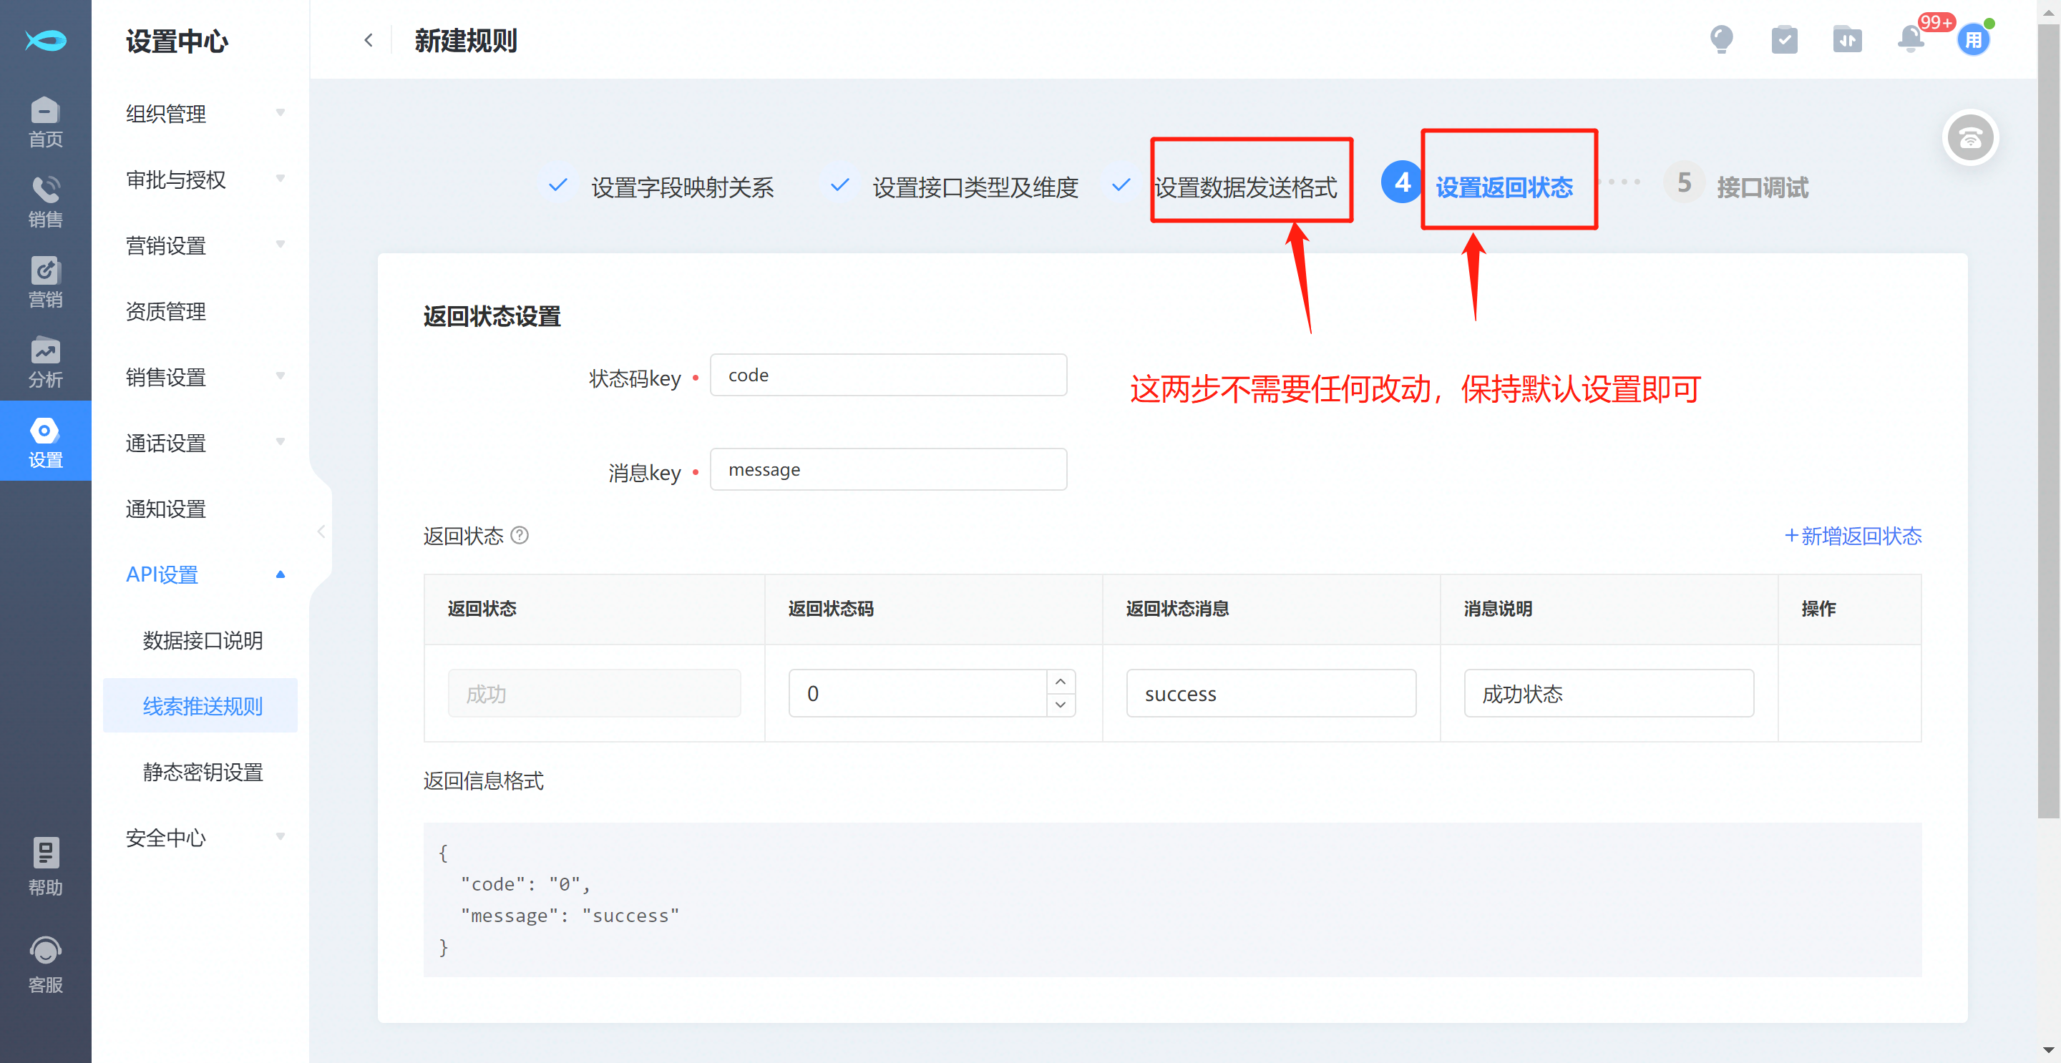Screen dimensions: 2061x1063
Task: Expand 审批与授权 menu
Action: click(x=205, y=180)
